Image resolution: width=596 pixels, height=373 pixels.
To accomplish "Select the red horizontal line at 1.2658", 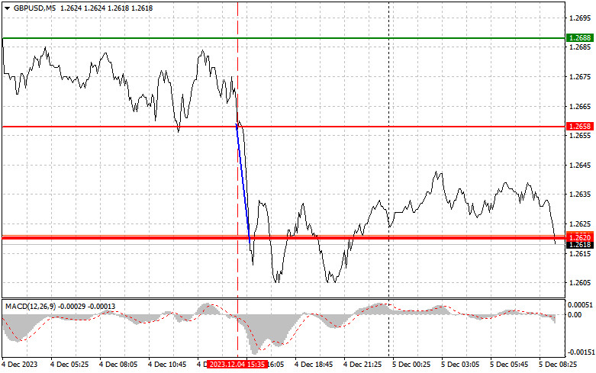I will [284, 127].
